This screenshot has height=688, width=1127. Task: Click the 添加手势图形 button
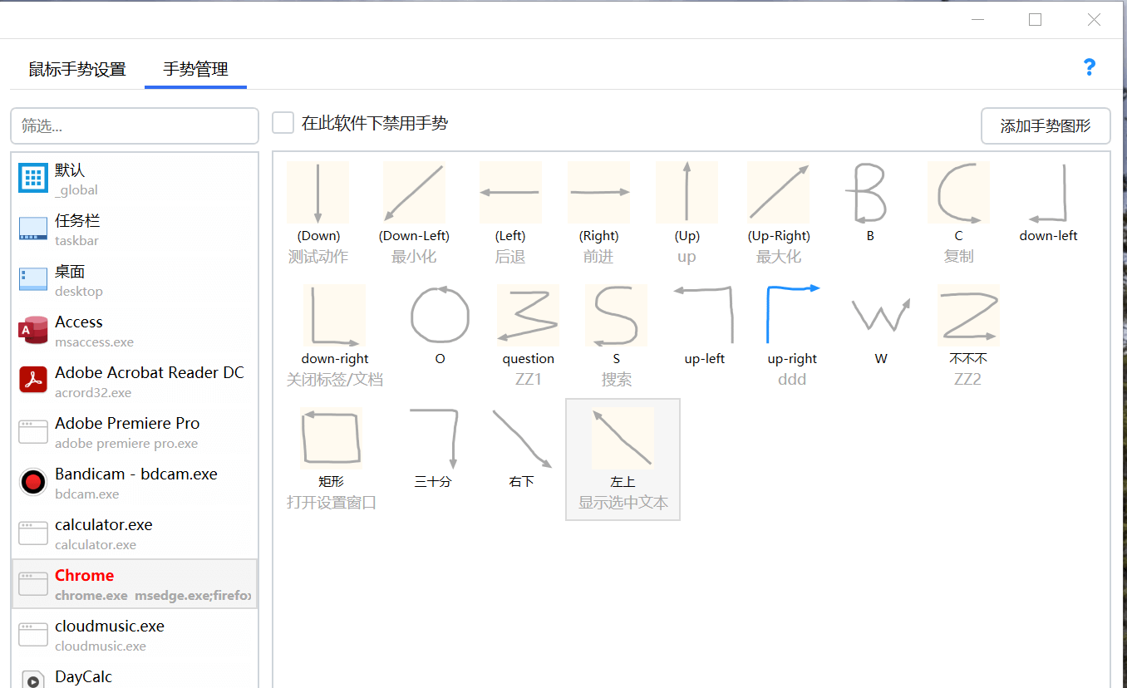click(x=1046, y=126)
